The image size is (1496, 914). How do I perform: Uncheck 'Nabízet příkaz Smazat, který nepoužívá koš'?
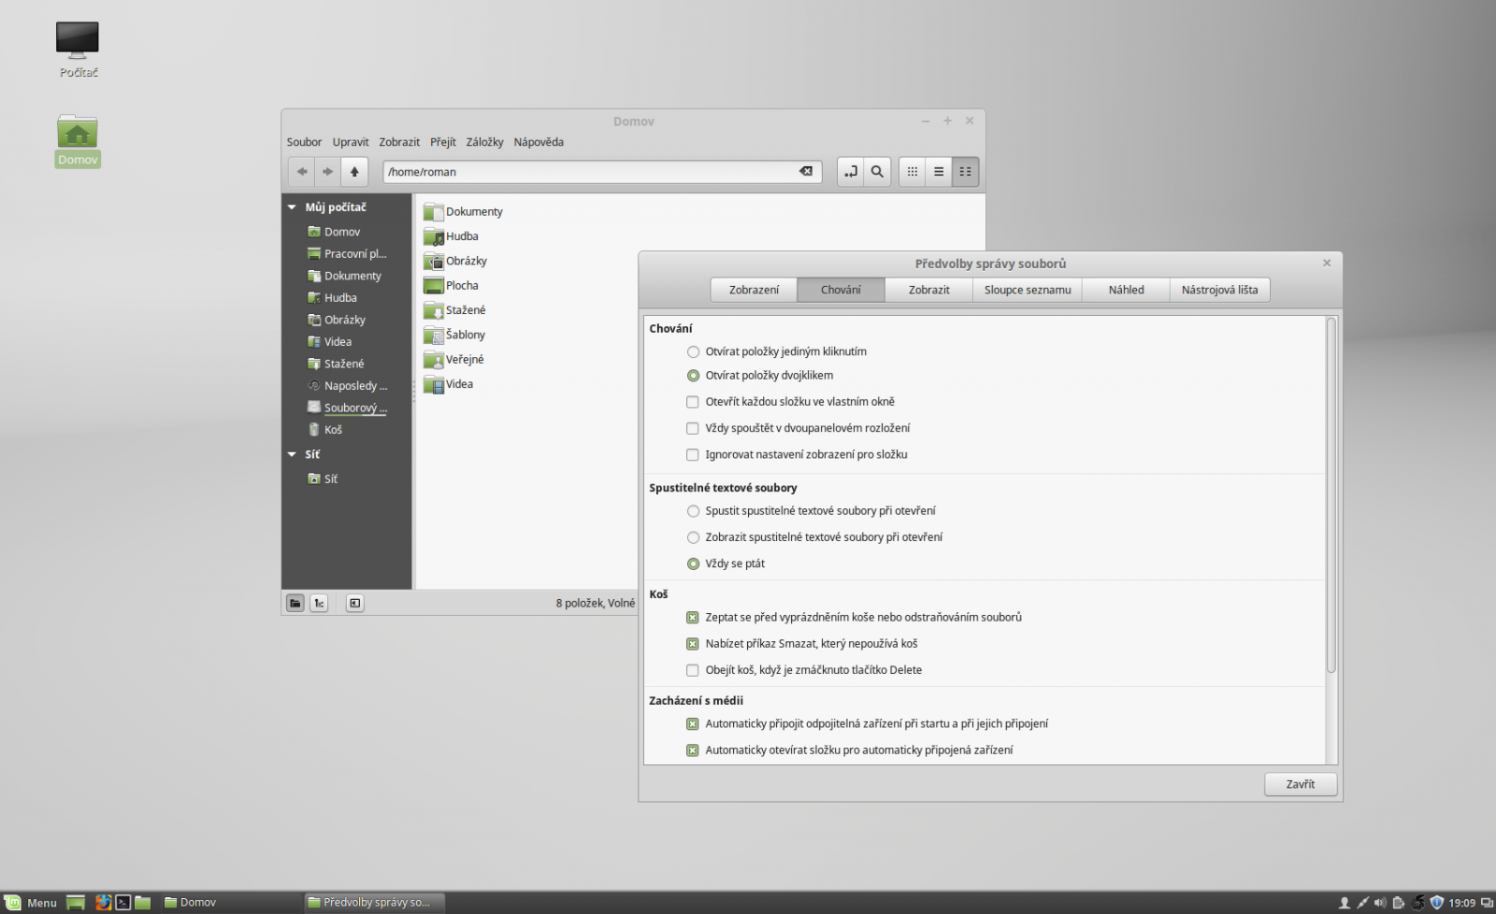click(693, 643)
